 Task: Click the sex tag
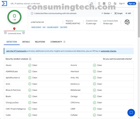pos(44,27)
